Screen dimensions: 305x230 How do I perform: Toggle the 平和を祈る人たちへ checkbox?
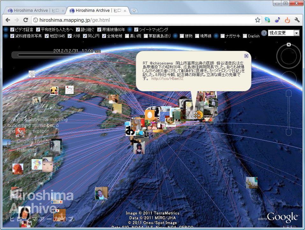(38, 30)
